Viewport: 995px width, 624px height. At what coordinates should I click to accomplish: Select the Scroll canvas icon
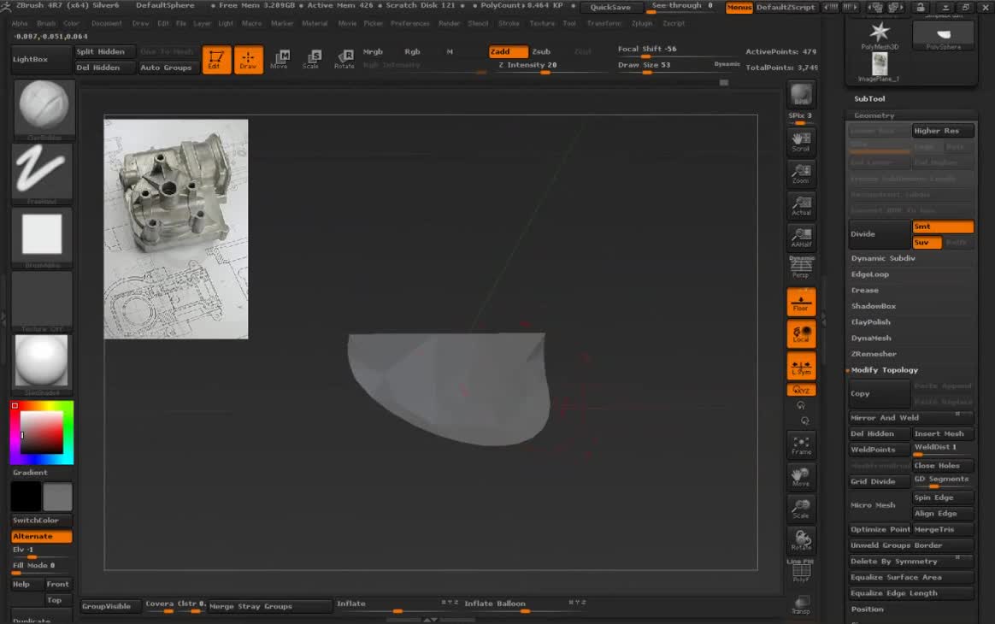click(801, 141)
